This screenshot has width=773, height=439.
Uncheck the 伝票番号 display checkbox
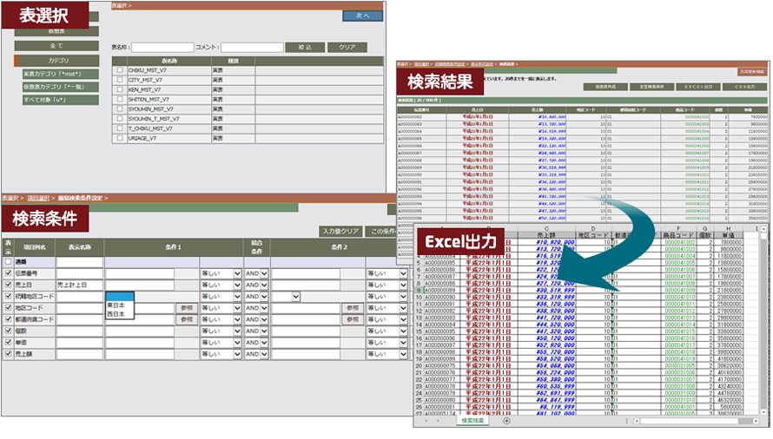click(x=8, y=273)
